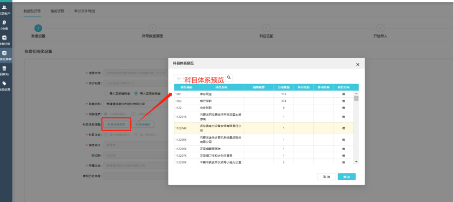Click the search input field in dialog

(200, 78)
